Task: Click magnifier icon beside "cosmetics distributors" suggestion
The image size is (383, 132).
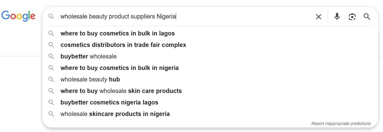Action: (51, 45)
